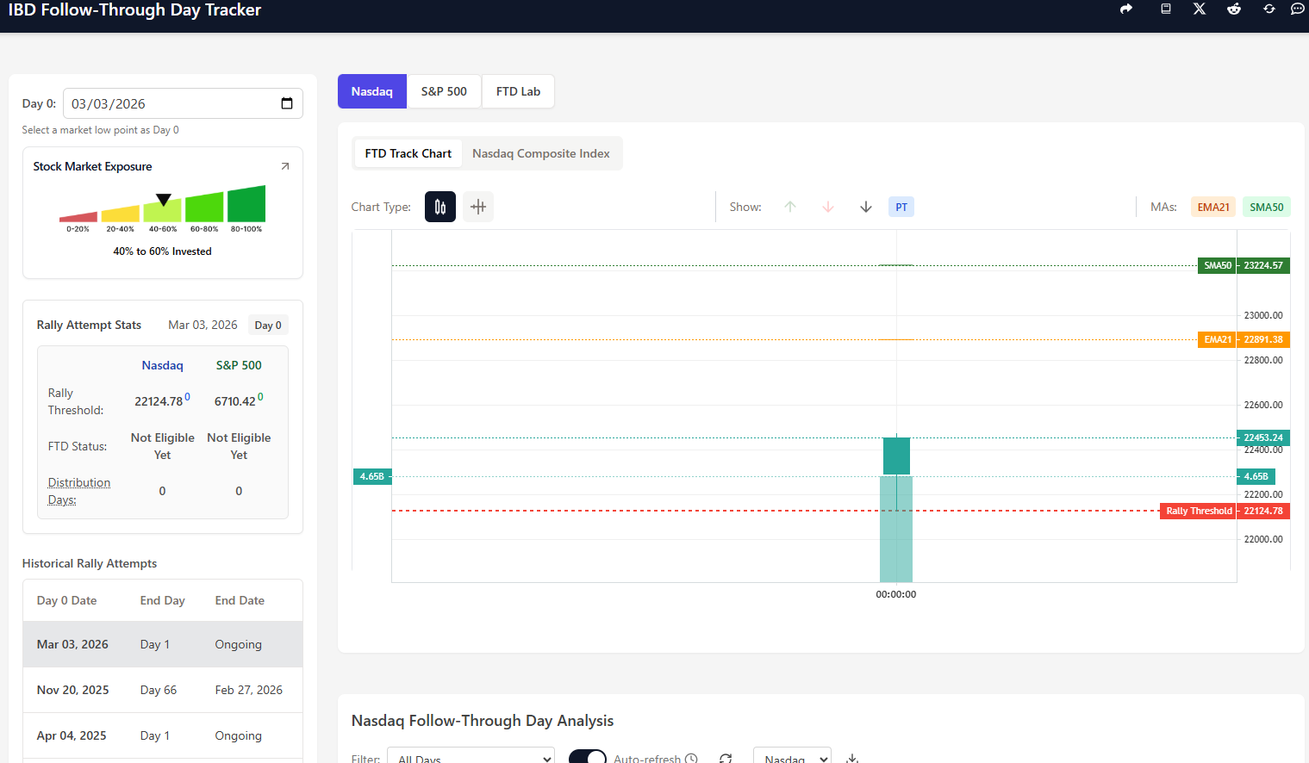The width and height of the screenshot is (1309, 763).
Task: Toggle the SMA50 moving average
Action: coord(1266,207)
